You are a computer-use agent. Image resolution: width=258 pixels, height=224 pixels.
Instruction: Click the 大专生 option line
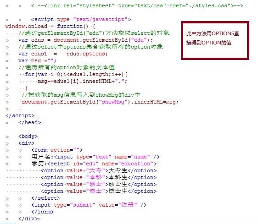point(99,171)
